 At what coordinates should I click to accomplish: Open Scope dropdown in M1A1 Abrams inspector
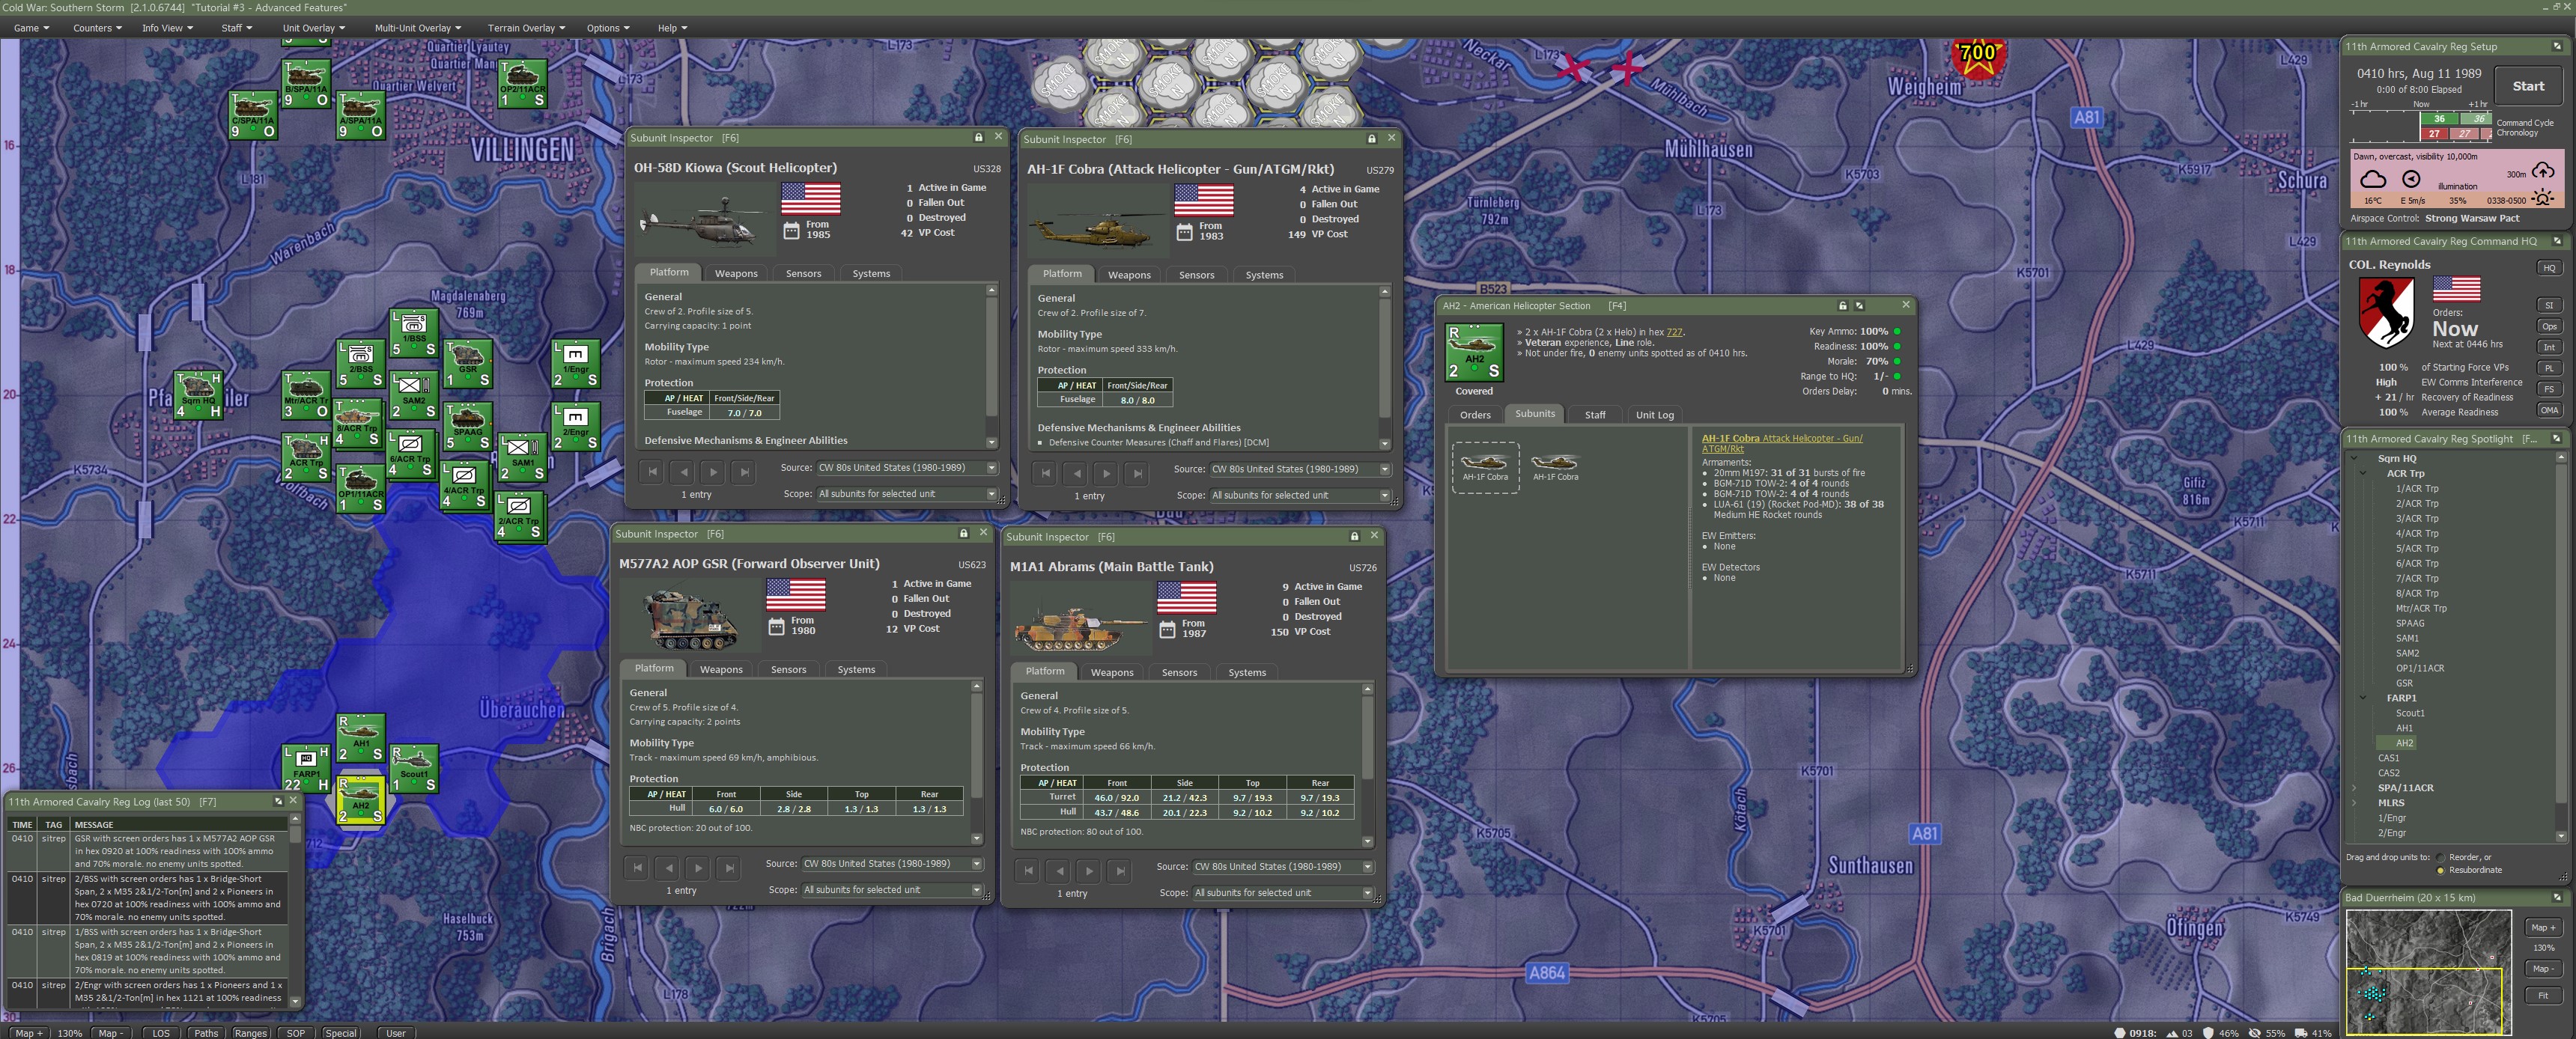click(1283, 893)
